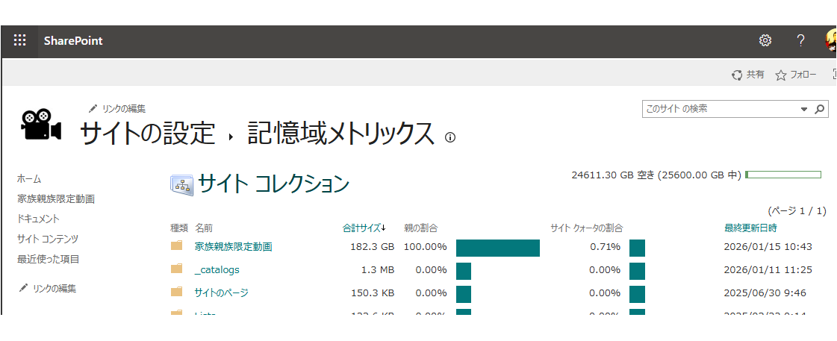
Task: Open the SharePoint app launcher waffle
Action: [19, 41]
